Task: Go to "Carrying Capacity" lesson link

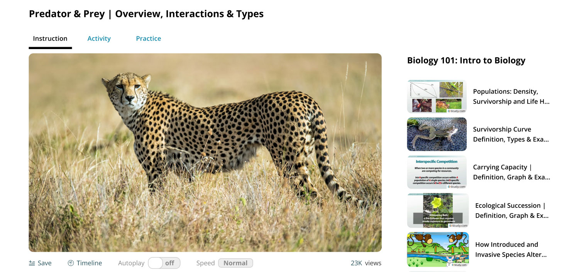Action: tap(511, 172)
